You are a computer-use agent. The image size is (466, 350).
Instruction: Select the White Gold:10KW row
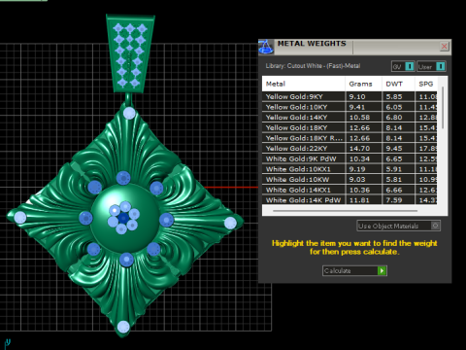tap(349, 180)
